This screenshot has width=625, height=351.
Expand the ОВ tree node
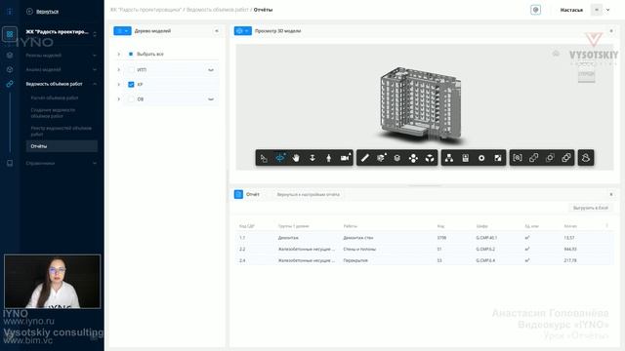pyautogui.click(x=118, y=99)
